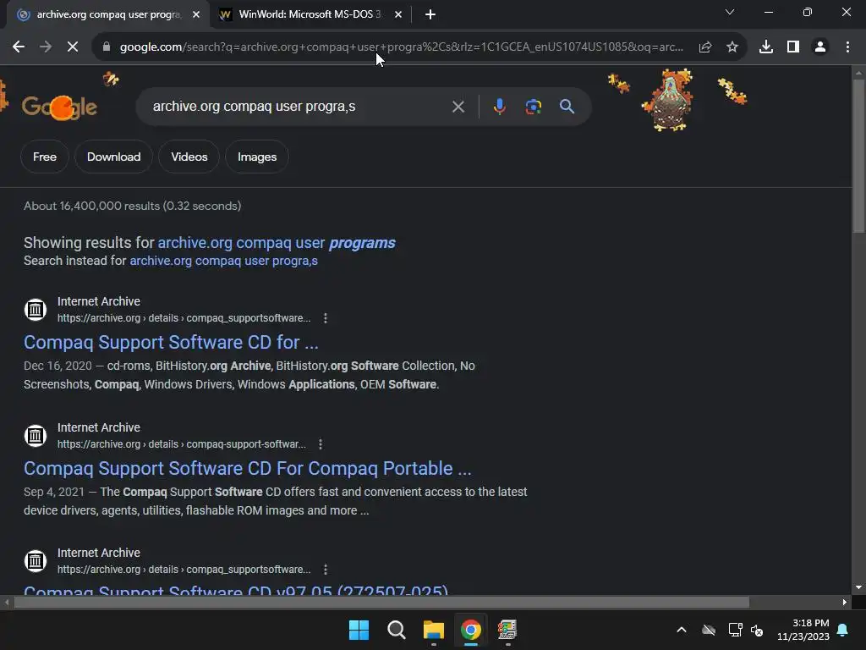The image size is (866, 650).
Task: Open the notifications bell in the system tray
Action: (843, 630)
